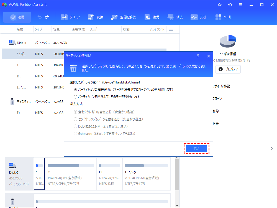Select the C: partition block in disk map
The height and width of the screenshot is (208, 277).
pos(71,174)
